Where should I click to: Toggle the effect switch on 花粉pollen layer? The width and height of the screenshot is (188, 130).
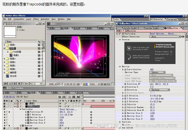(68, 106)
